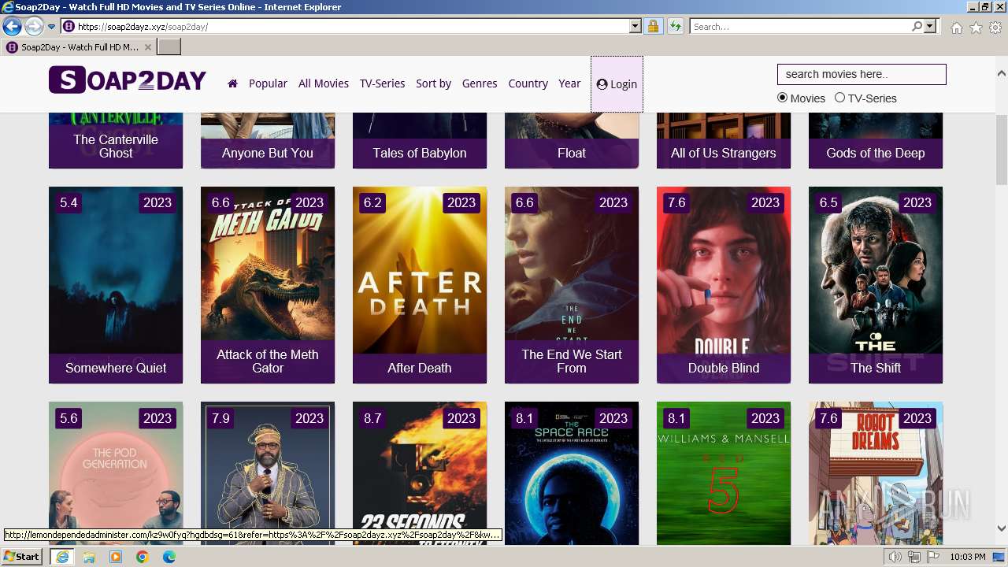1008x567 pixels.
Task: Open Microsoft Edge from the taskbar
Action: point(169,557)
